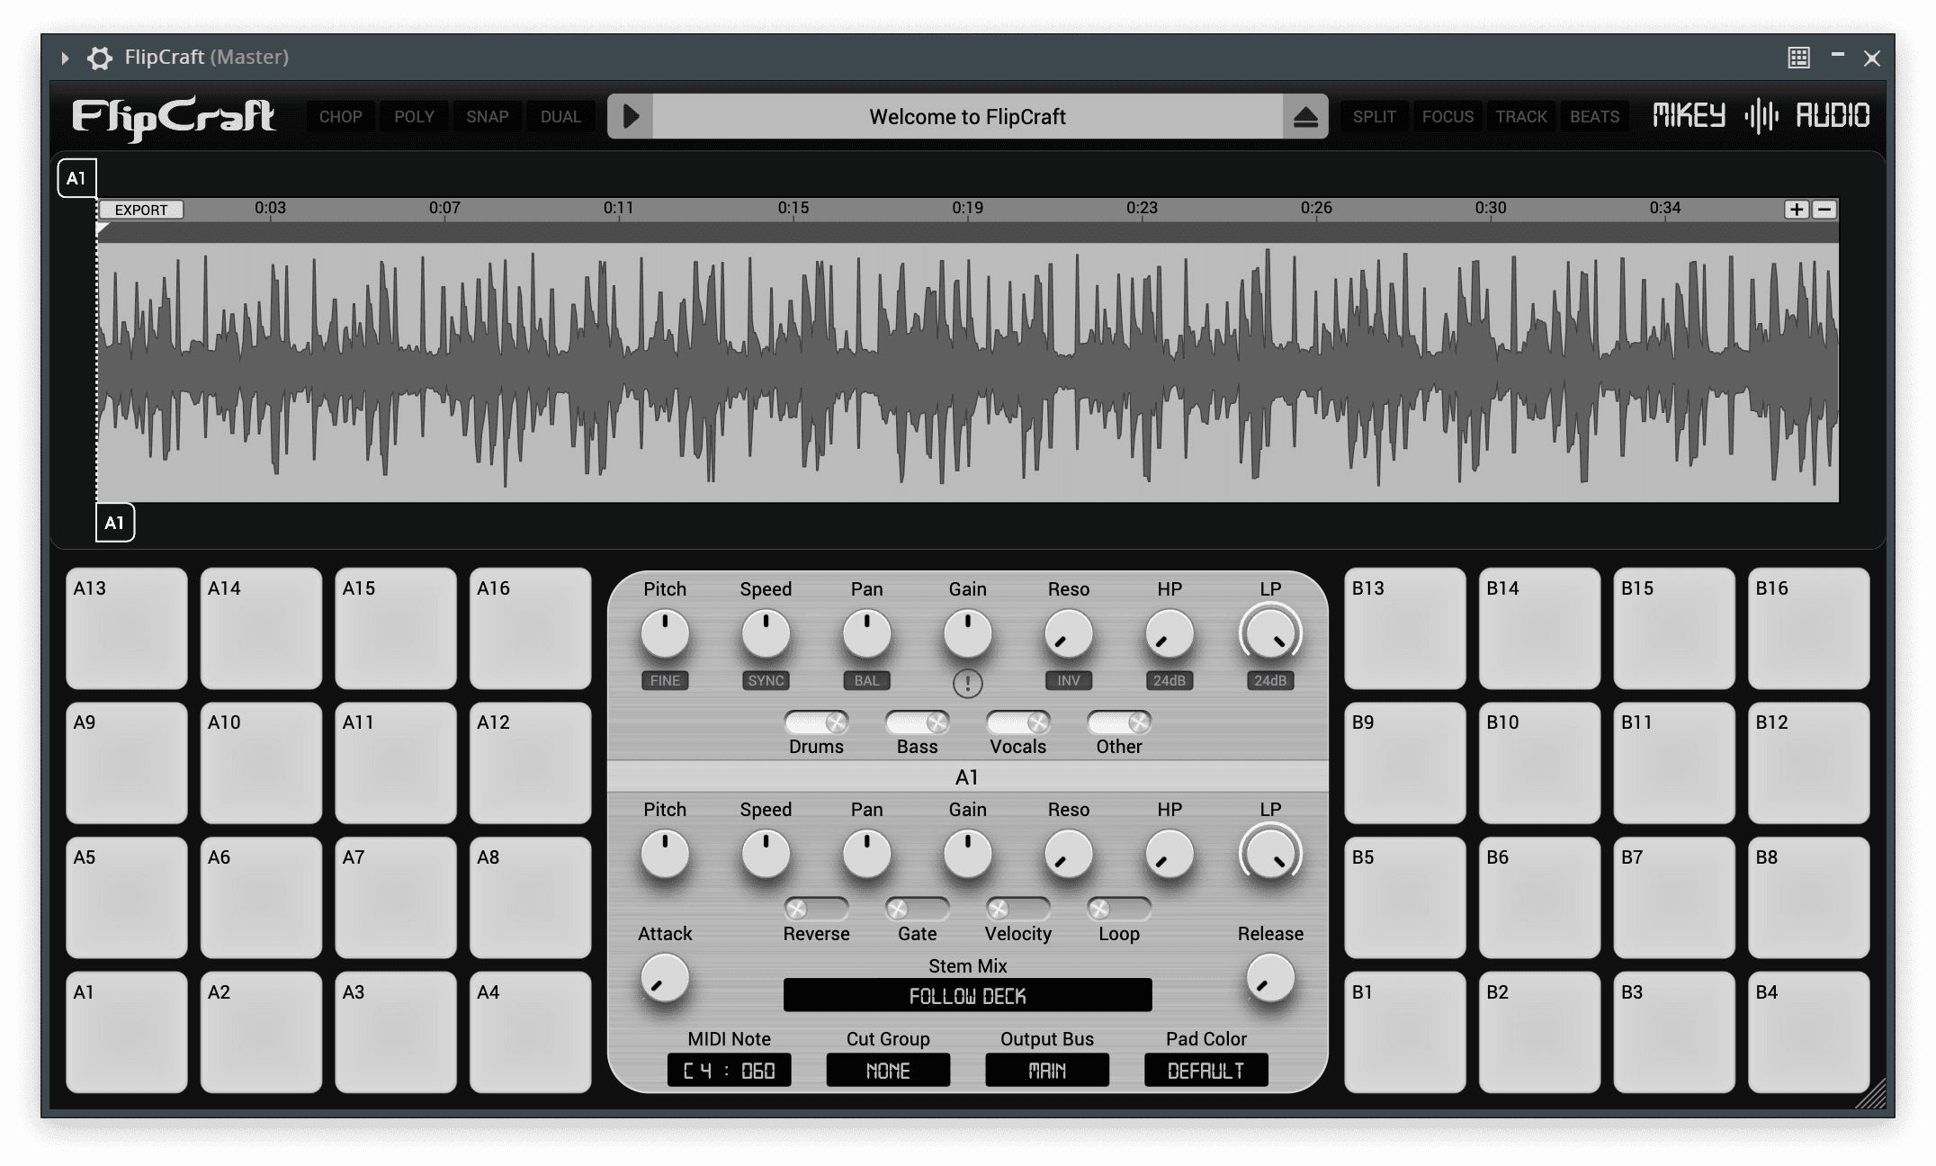Switch to the FOCUS view
The height and width of the screenshot is (1166, 1936).
tap(1448, 117)
